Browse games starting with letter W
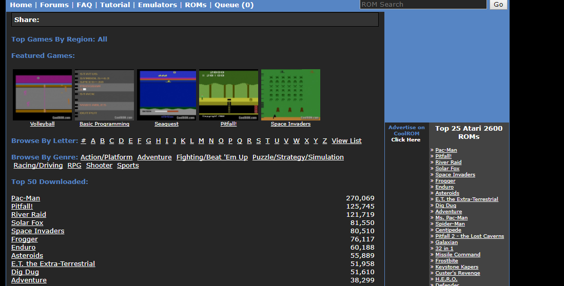 (297, 141)
